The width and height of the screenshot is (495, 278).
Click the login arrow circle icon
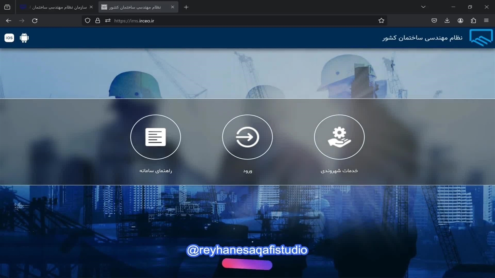247,137
